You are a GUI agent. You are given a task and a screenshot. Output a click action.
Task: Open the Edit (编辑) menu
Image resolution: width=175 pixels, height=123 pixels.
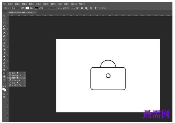click(x=17, y=4)
